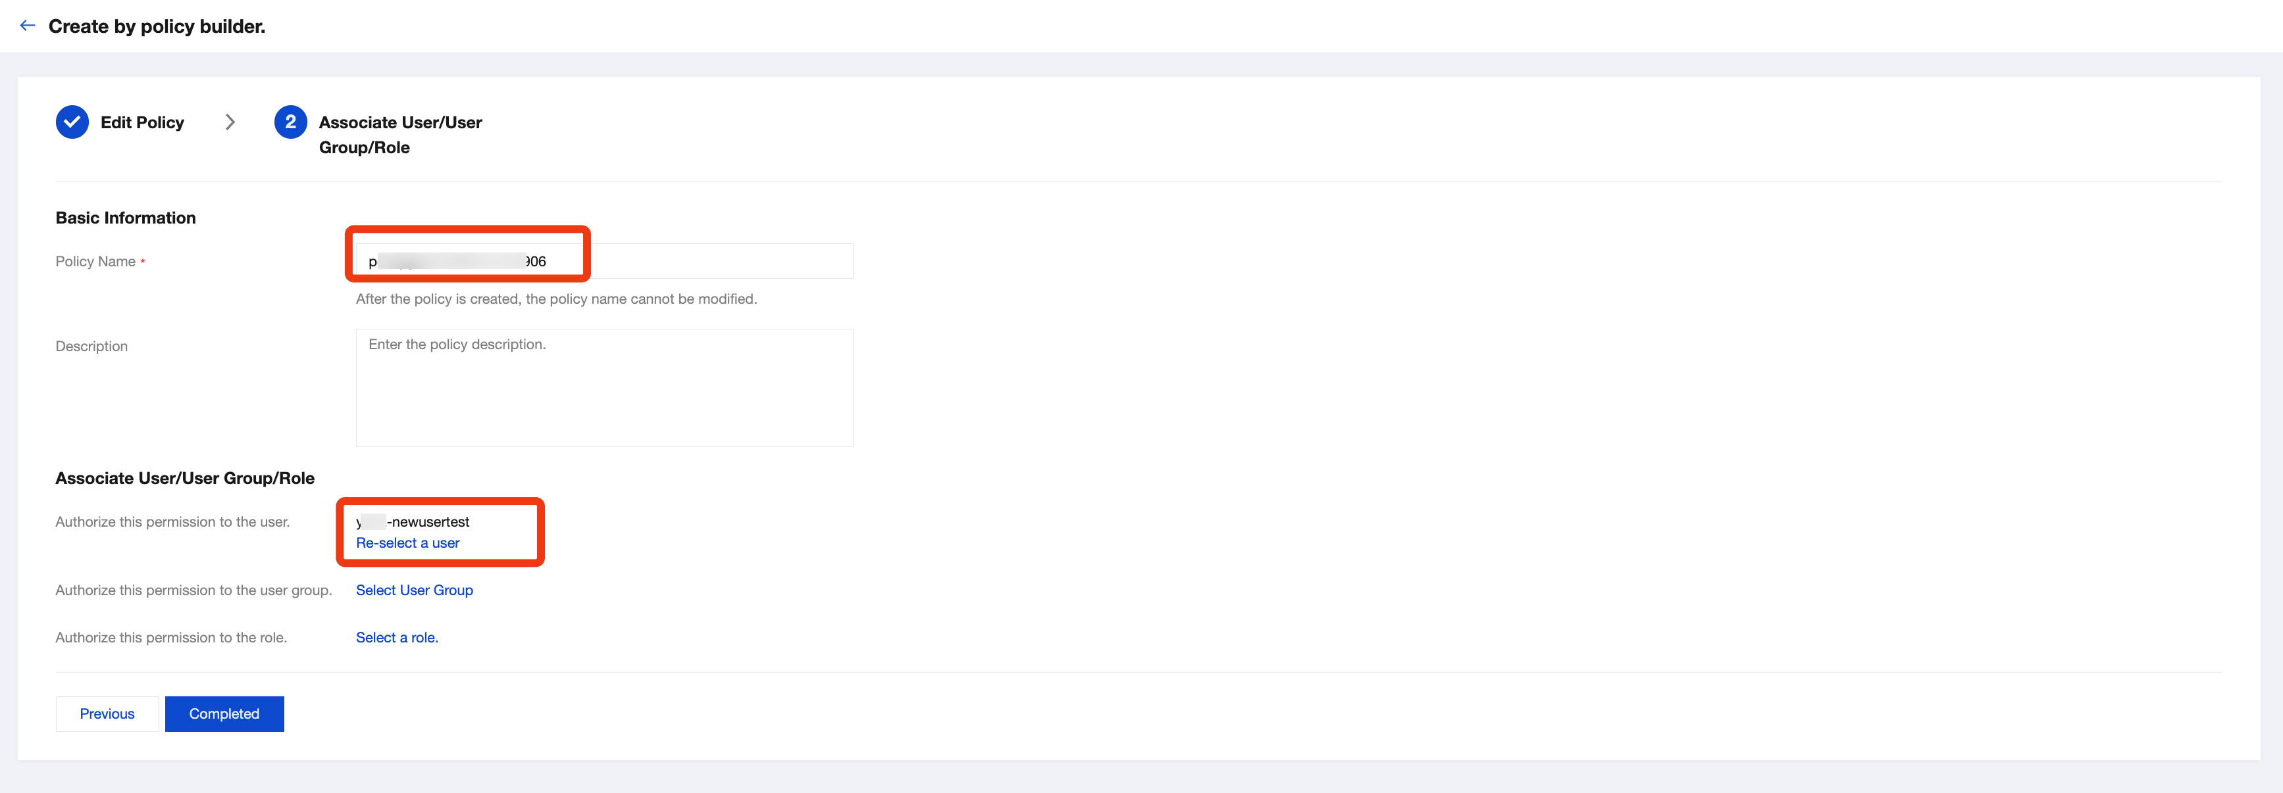Click the Re-select a user link
This screenshot has width=2283, height=793.
pyautogui.click(x=407, y=542)
